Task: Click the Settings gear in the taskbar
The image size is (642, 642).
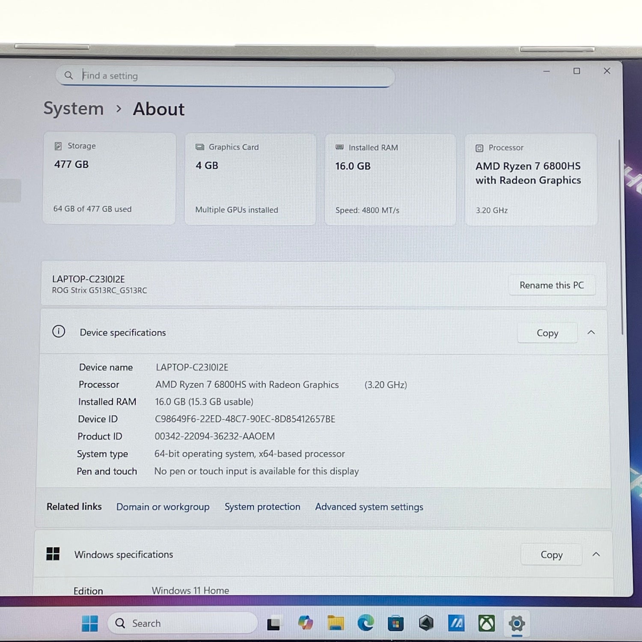Action: pos(517,624)
